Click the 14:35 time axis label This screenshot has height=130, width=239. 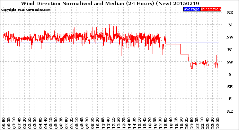click(x=134, y=123)
